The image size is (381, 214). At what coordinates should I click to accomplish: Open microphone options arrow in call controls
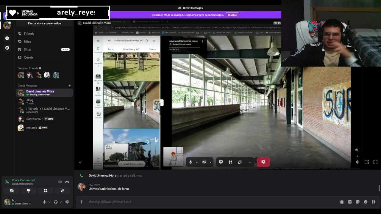pyautogui.click(x=197, y=162)
